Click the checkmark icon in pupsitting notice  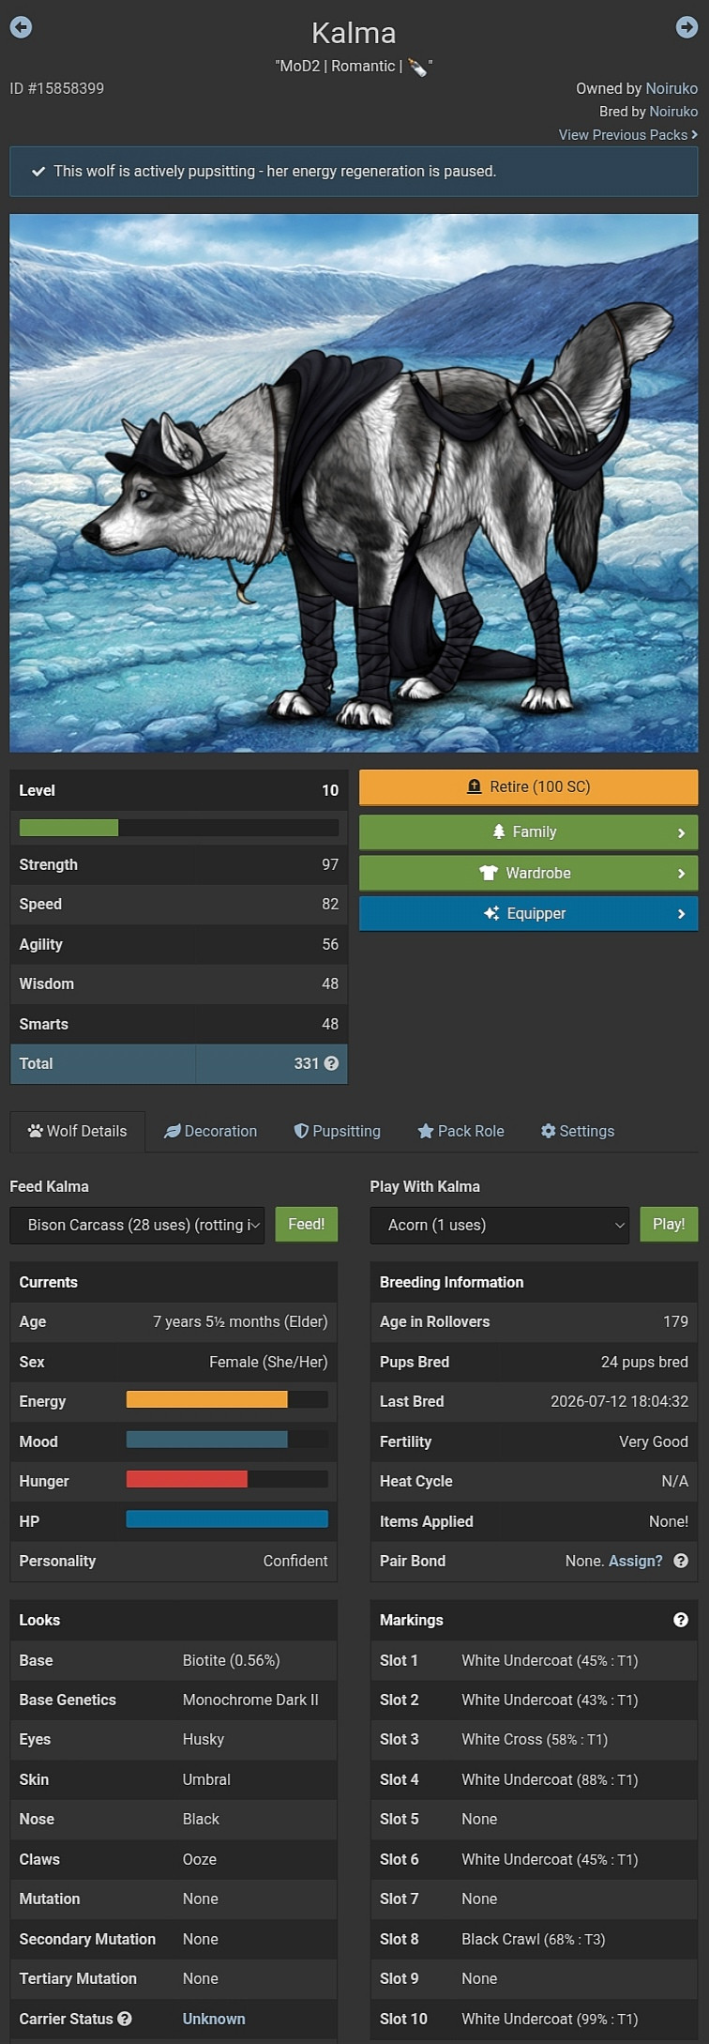click(x=38, y=172)
